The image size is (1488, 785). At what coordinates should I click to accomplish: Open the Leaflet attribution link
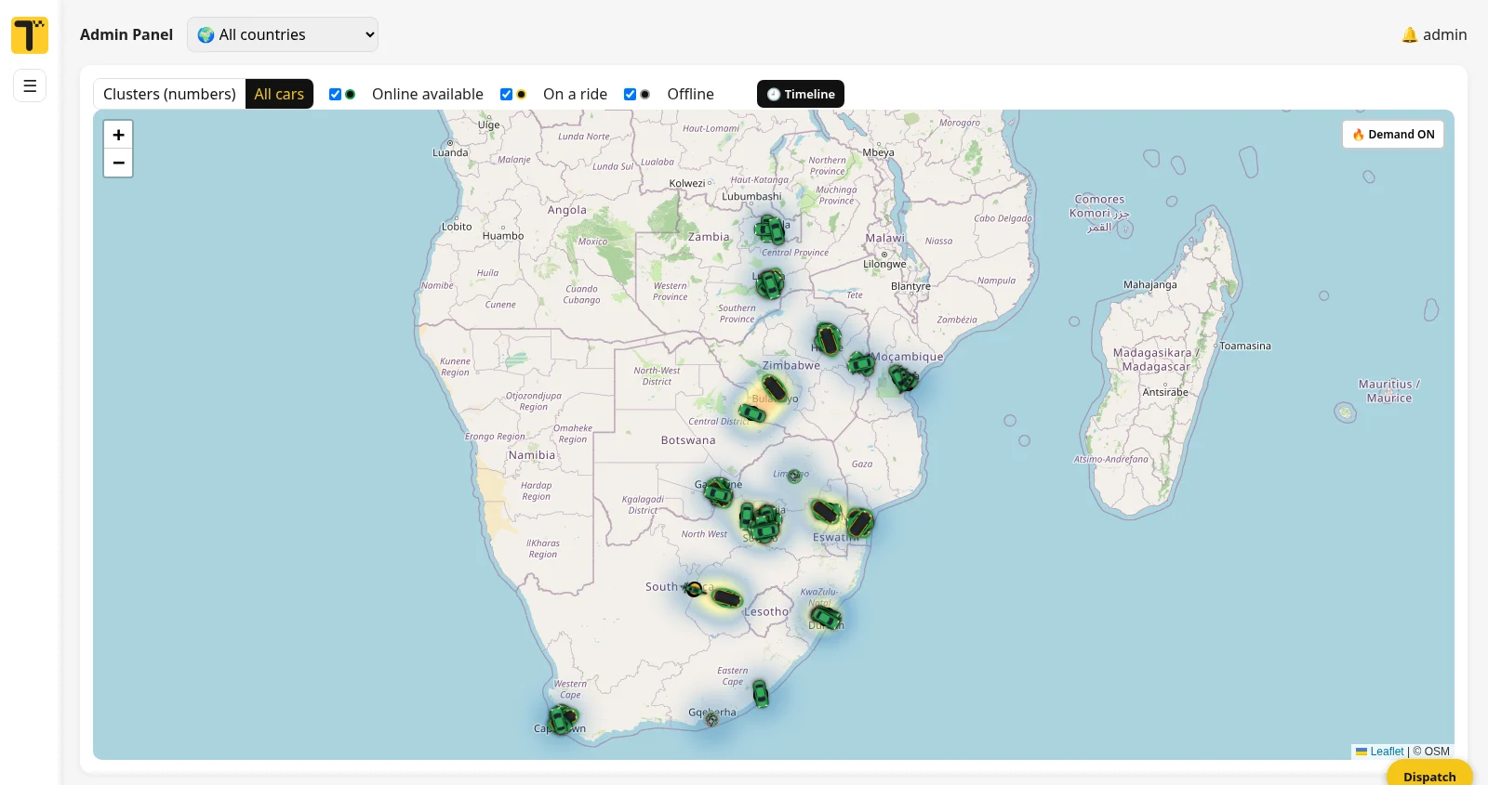pyautogui.click(x=1387, y=752)
